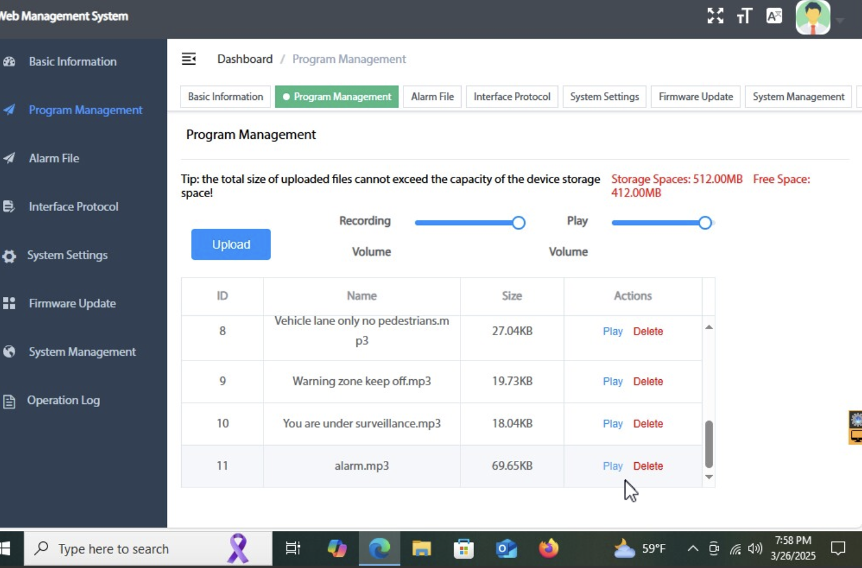862x568 pixels.
Task: Click the System Settings gear icon
Action: (9, 256)
